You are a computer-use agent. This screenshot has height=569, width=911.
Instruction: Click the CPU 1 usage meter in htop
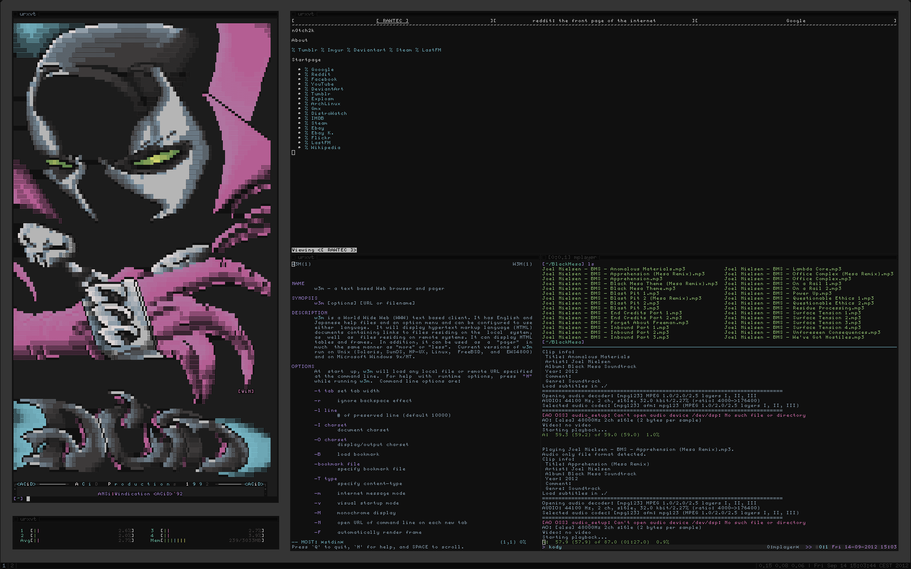click(77, 531)
